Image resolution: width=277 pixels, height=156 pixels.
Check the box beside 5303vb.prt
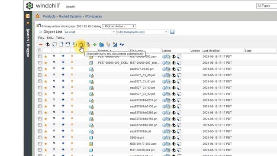[x=39, y=137]
